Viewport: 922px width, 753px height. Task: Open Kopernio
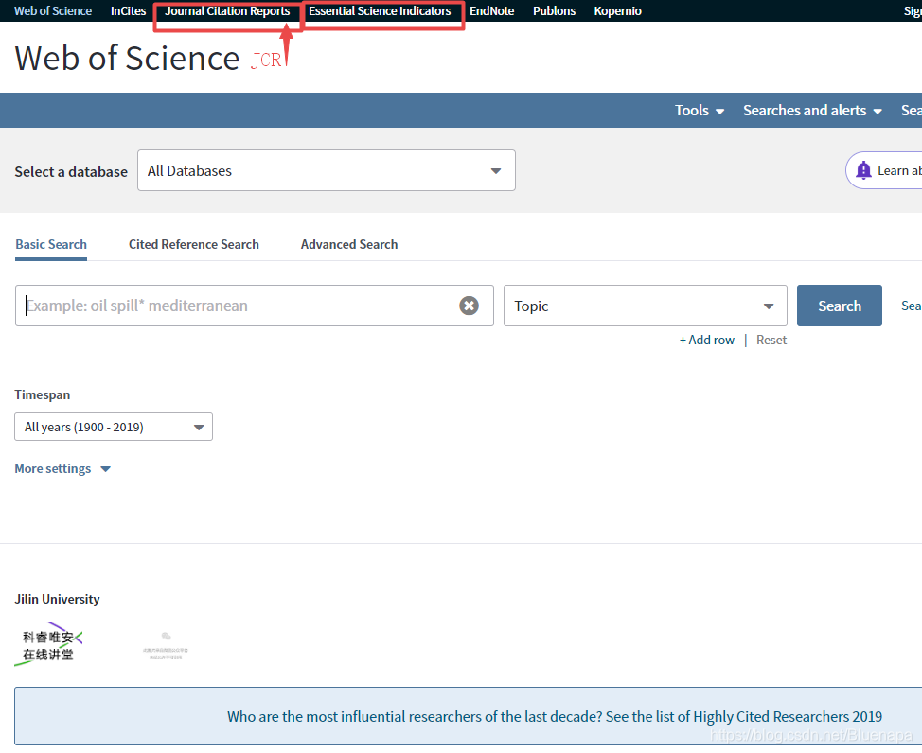pos(617,10)
